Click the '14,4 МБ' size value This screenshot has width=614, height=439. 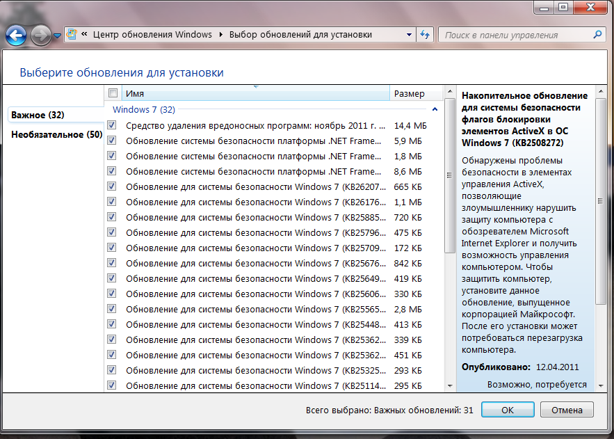click(410, 126)
